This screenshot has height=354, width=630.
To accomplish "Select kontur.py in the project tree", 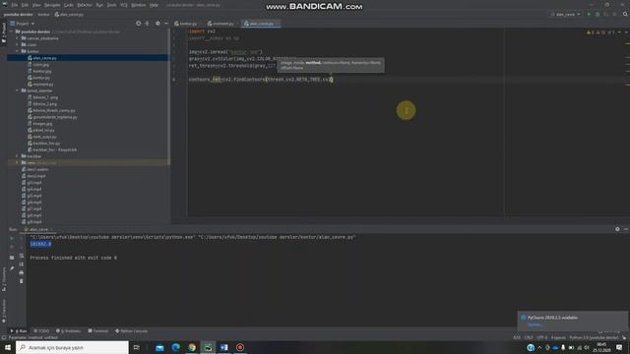I will [41, 78].
